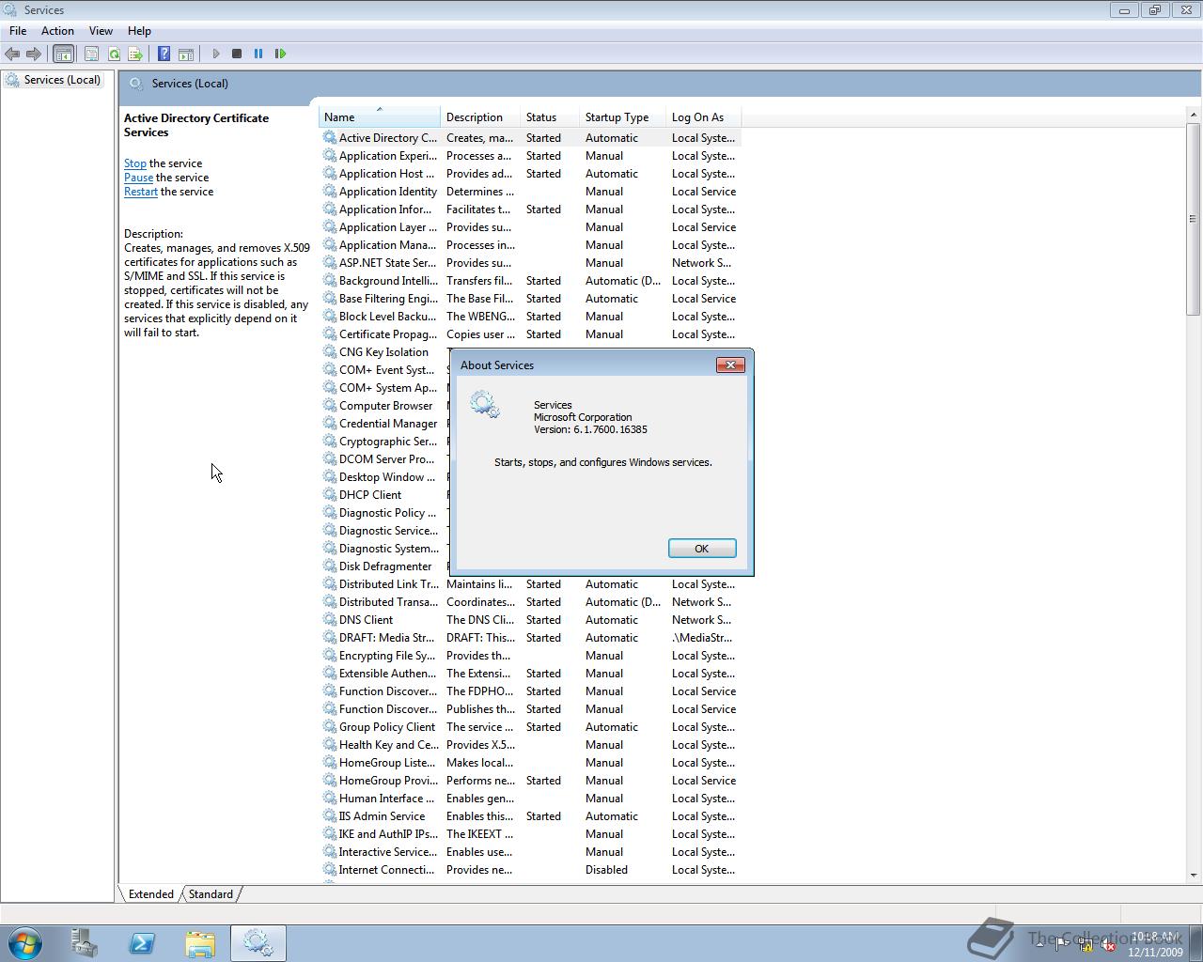Switch to the Standard tab
This screenshot has width=1203, height=962.
[211, 894]
